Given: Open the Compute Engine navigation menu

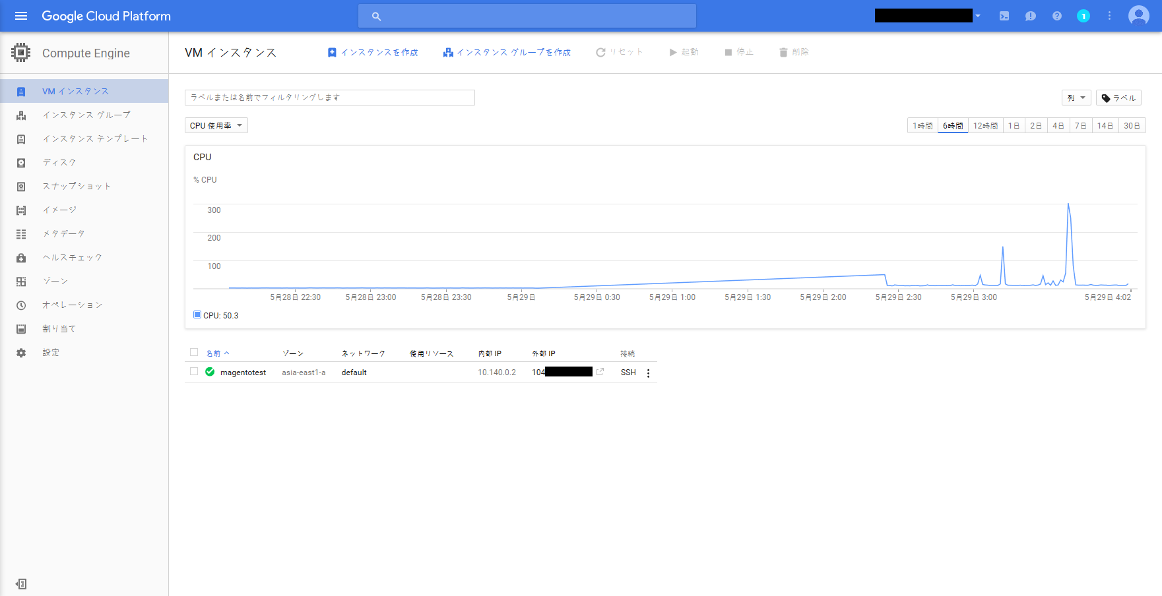Looking at the screenshot, I should [20, 16].
